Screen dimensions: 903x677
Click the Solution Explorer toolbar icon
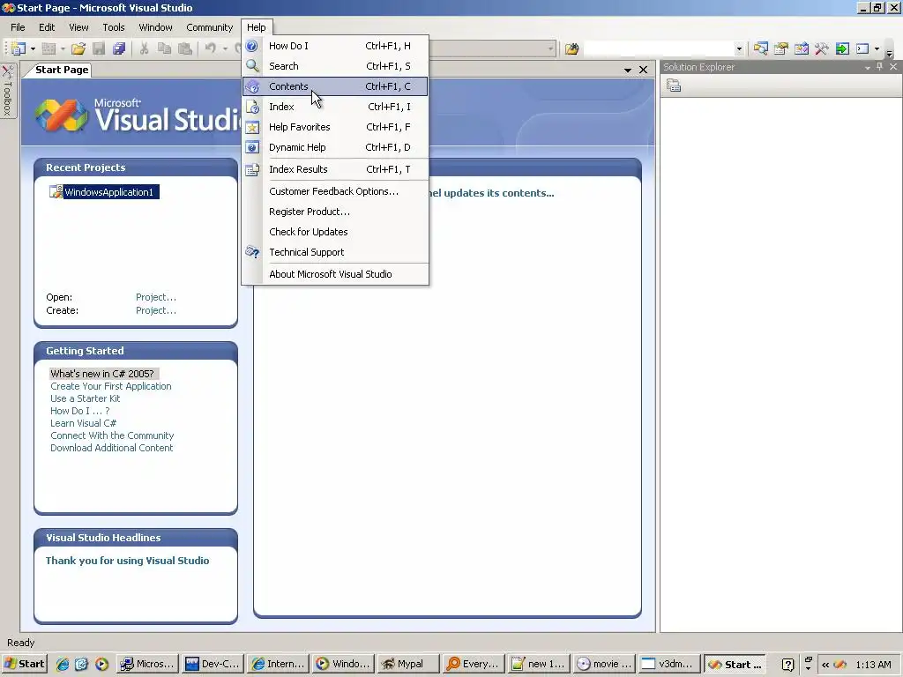pyautogui.click(x=761, y=49)
